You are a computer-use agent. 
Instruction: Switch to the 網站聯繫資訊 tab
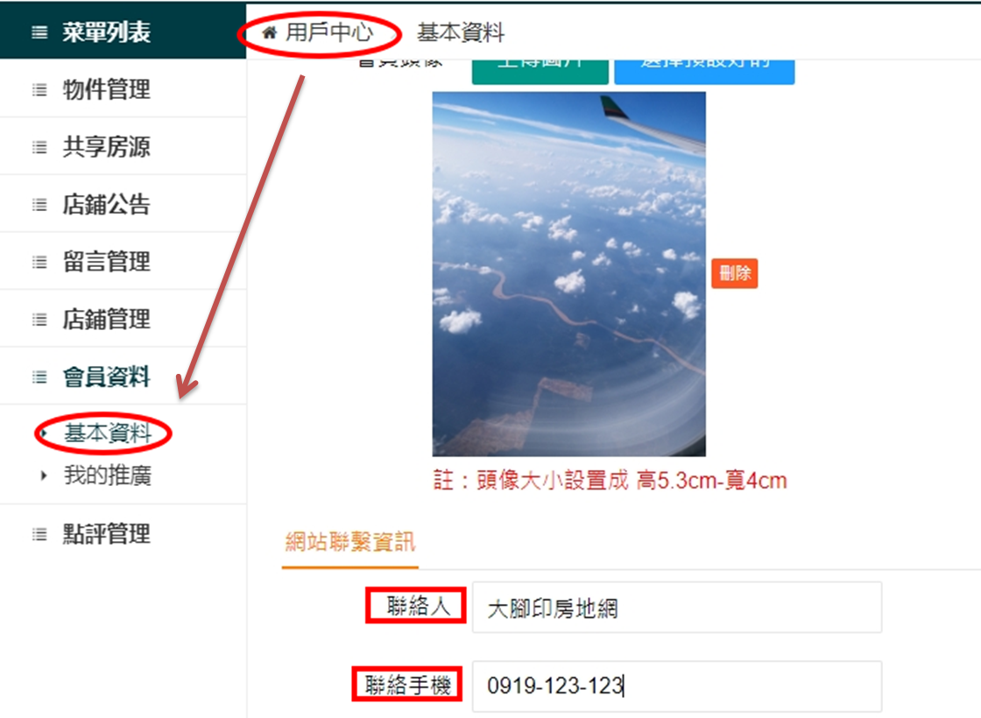pos(349,542)
